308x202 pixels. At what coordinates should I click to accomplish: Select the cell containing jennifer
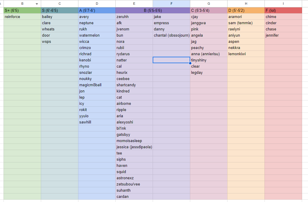click(283, 35)
